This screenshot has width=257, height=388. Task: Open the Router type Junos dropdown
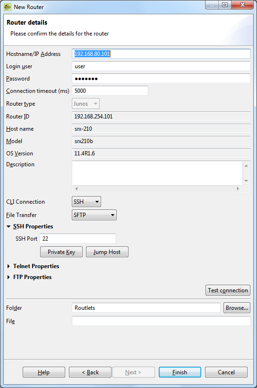pos(86,104)
